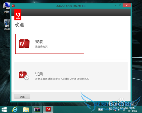
Task: Click the taskbar date 2013/9/7
Action: click(x=132, y=111)
